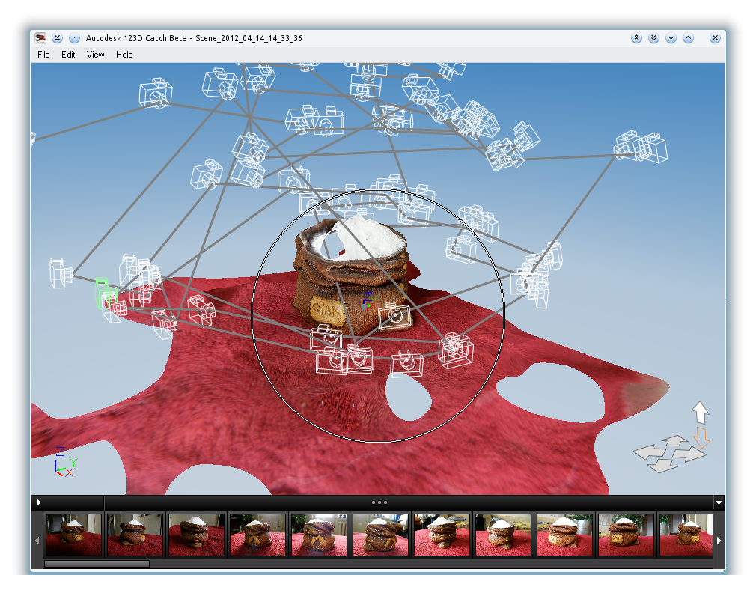Select the green highlighted camera wireframe
The height and width of the screenshot is (602, 756).
click(x=105, y=293)
